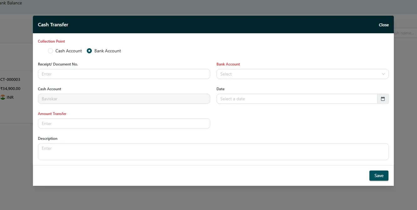This screenshot has width=417, height=210.
Task: Click the search name field behind dialog
Action: point(405,33)
